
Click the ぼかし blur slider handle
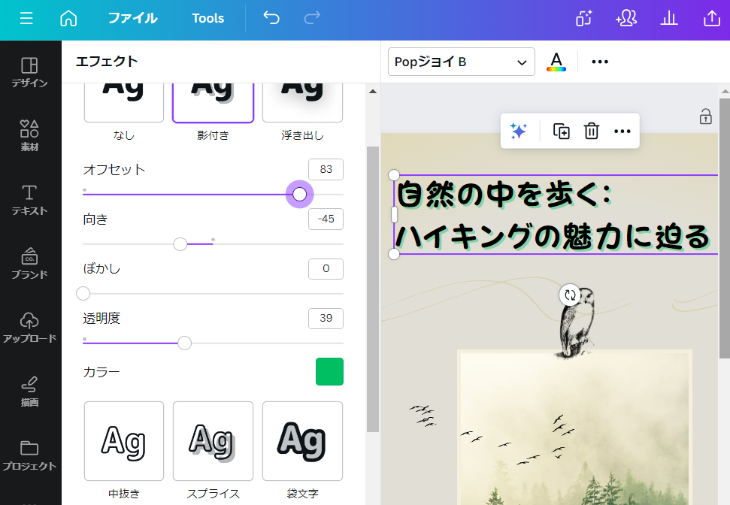coord(83,294)
